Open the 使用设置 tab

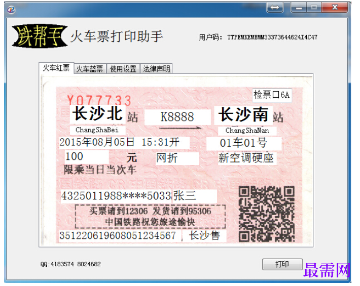pos(123,69)
